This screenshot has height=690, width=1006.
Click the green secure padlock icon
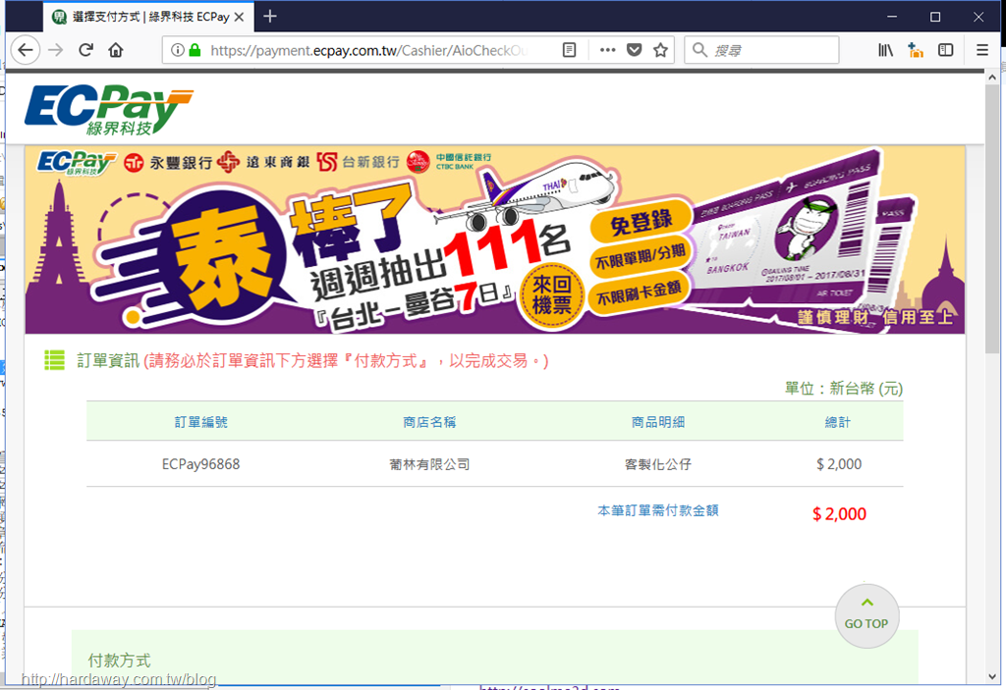195,50
